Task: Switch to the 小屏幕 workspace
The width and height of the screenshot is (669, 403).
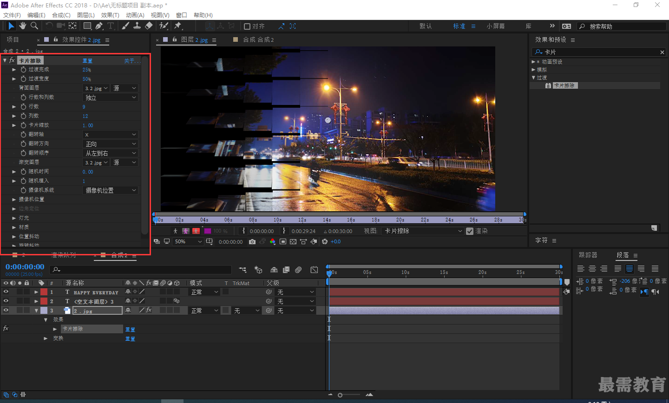Action: coord(496,26)
